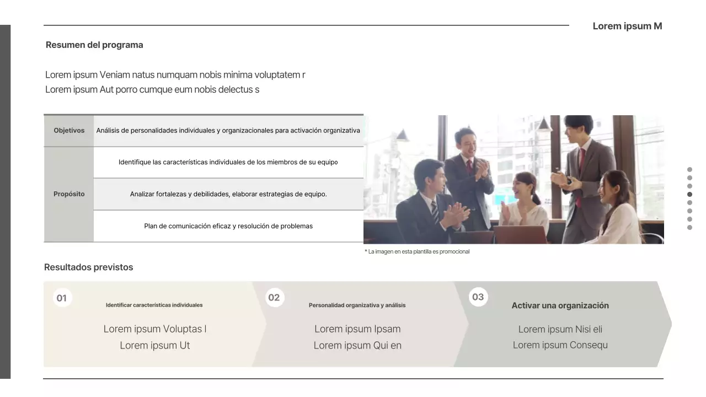706x397 pixels.
Task: Click the 'Identifique las características individuales' row
Action: point(228,162)
